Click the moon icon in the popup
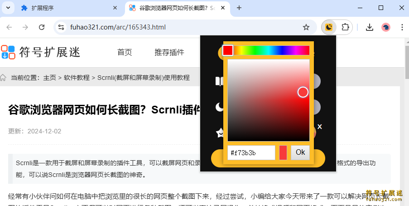The image size is (409, 206). click(219, 107)
